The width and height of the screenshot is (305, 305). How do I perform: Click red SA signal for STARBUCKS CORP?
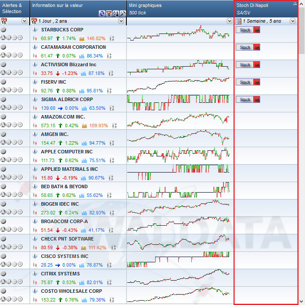point(257,30)
